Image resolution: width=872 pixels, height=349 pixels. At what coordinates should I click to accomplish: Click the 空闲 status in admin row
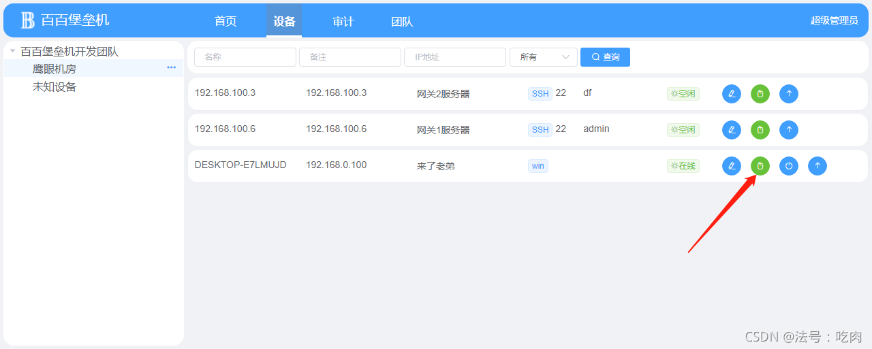[x=683, y=130]
